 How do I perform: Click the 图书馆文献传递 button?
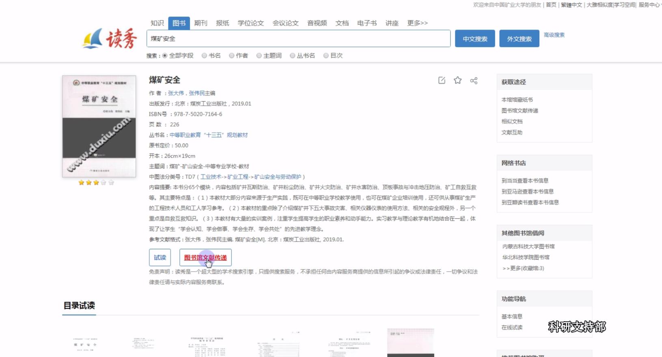coord(206,257)
